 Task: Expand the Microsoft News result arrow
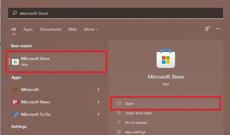point(98,102)
